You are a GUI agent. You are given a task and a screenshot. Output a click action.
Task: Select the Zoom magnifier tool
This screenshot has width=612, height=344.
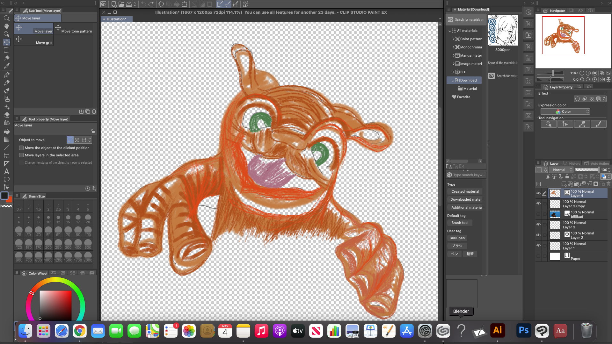6,18
